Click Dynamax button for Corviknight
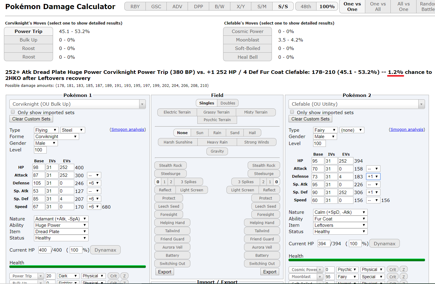 click(x=105, y=250)
